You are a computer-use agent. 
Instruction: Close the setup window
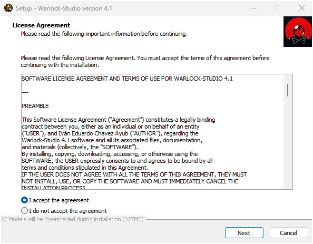302,8
